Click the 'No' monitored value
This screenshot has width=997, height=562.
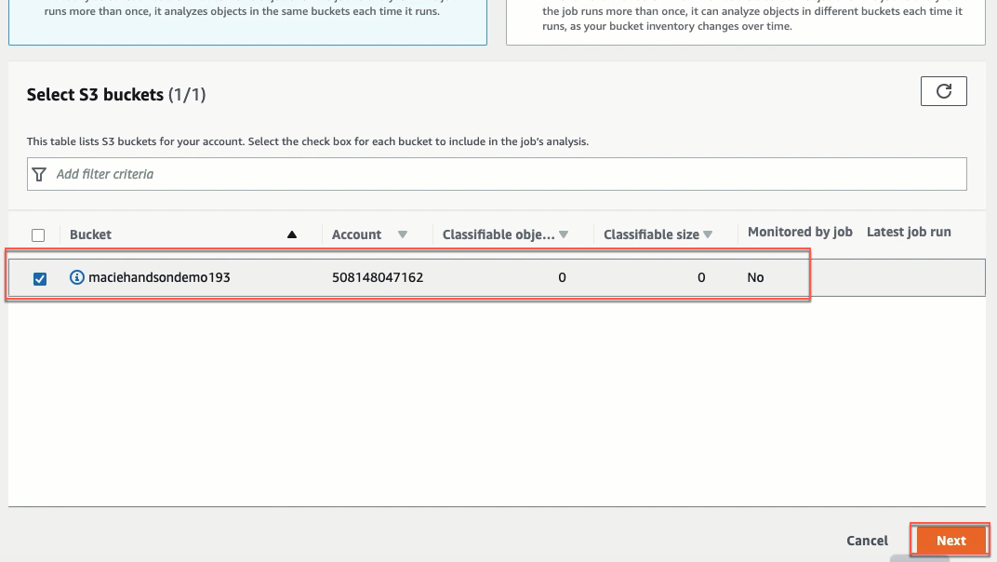755,277
